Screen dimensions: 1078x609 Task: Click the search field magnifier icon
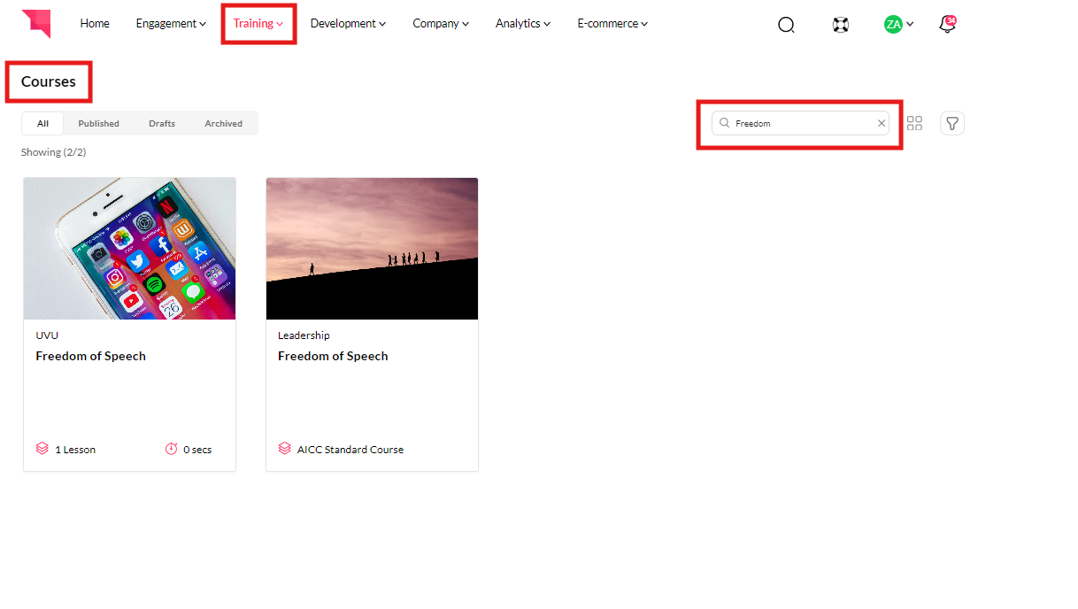tap(725, 123)
